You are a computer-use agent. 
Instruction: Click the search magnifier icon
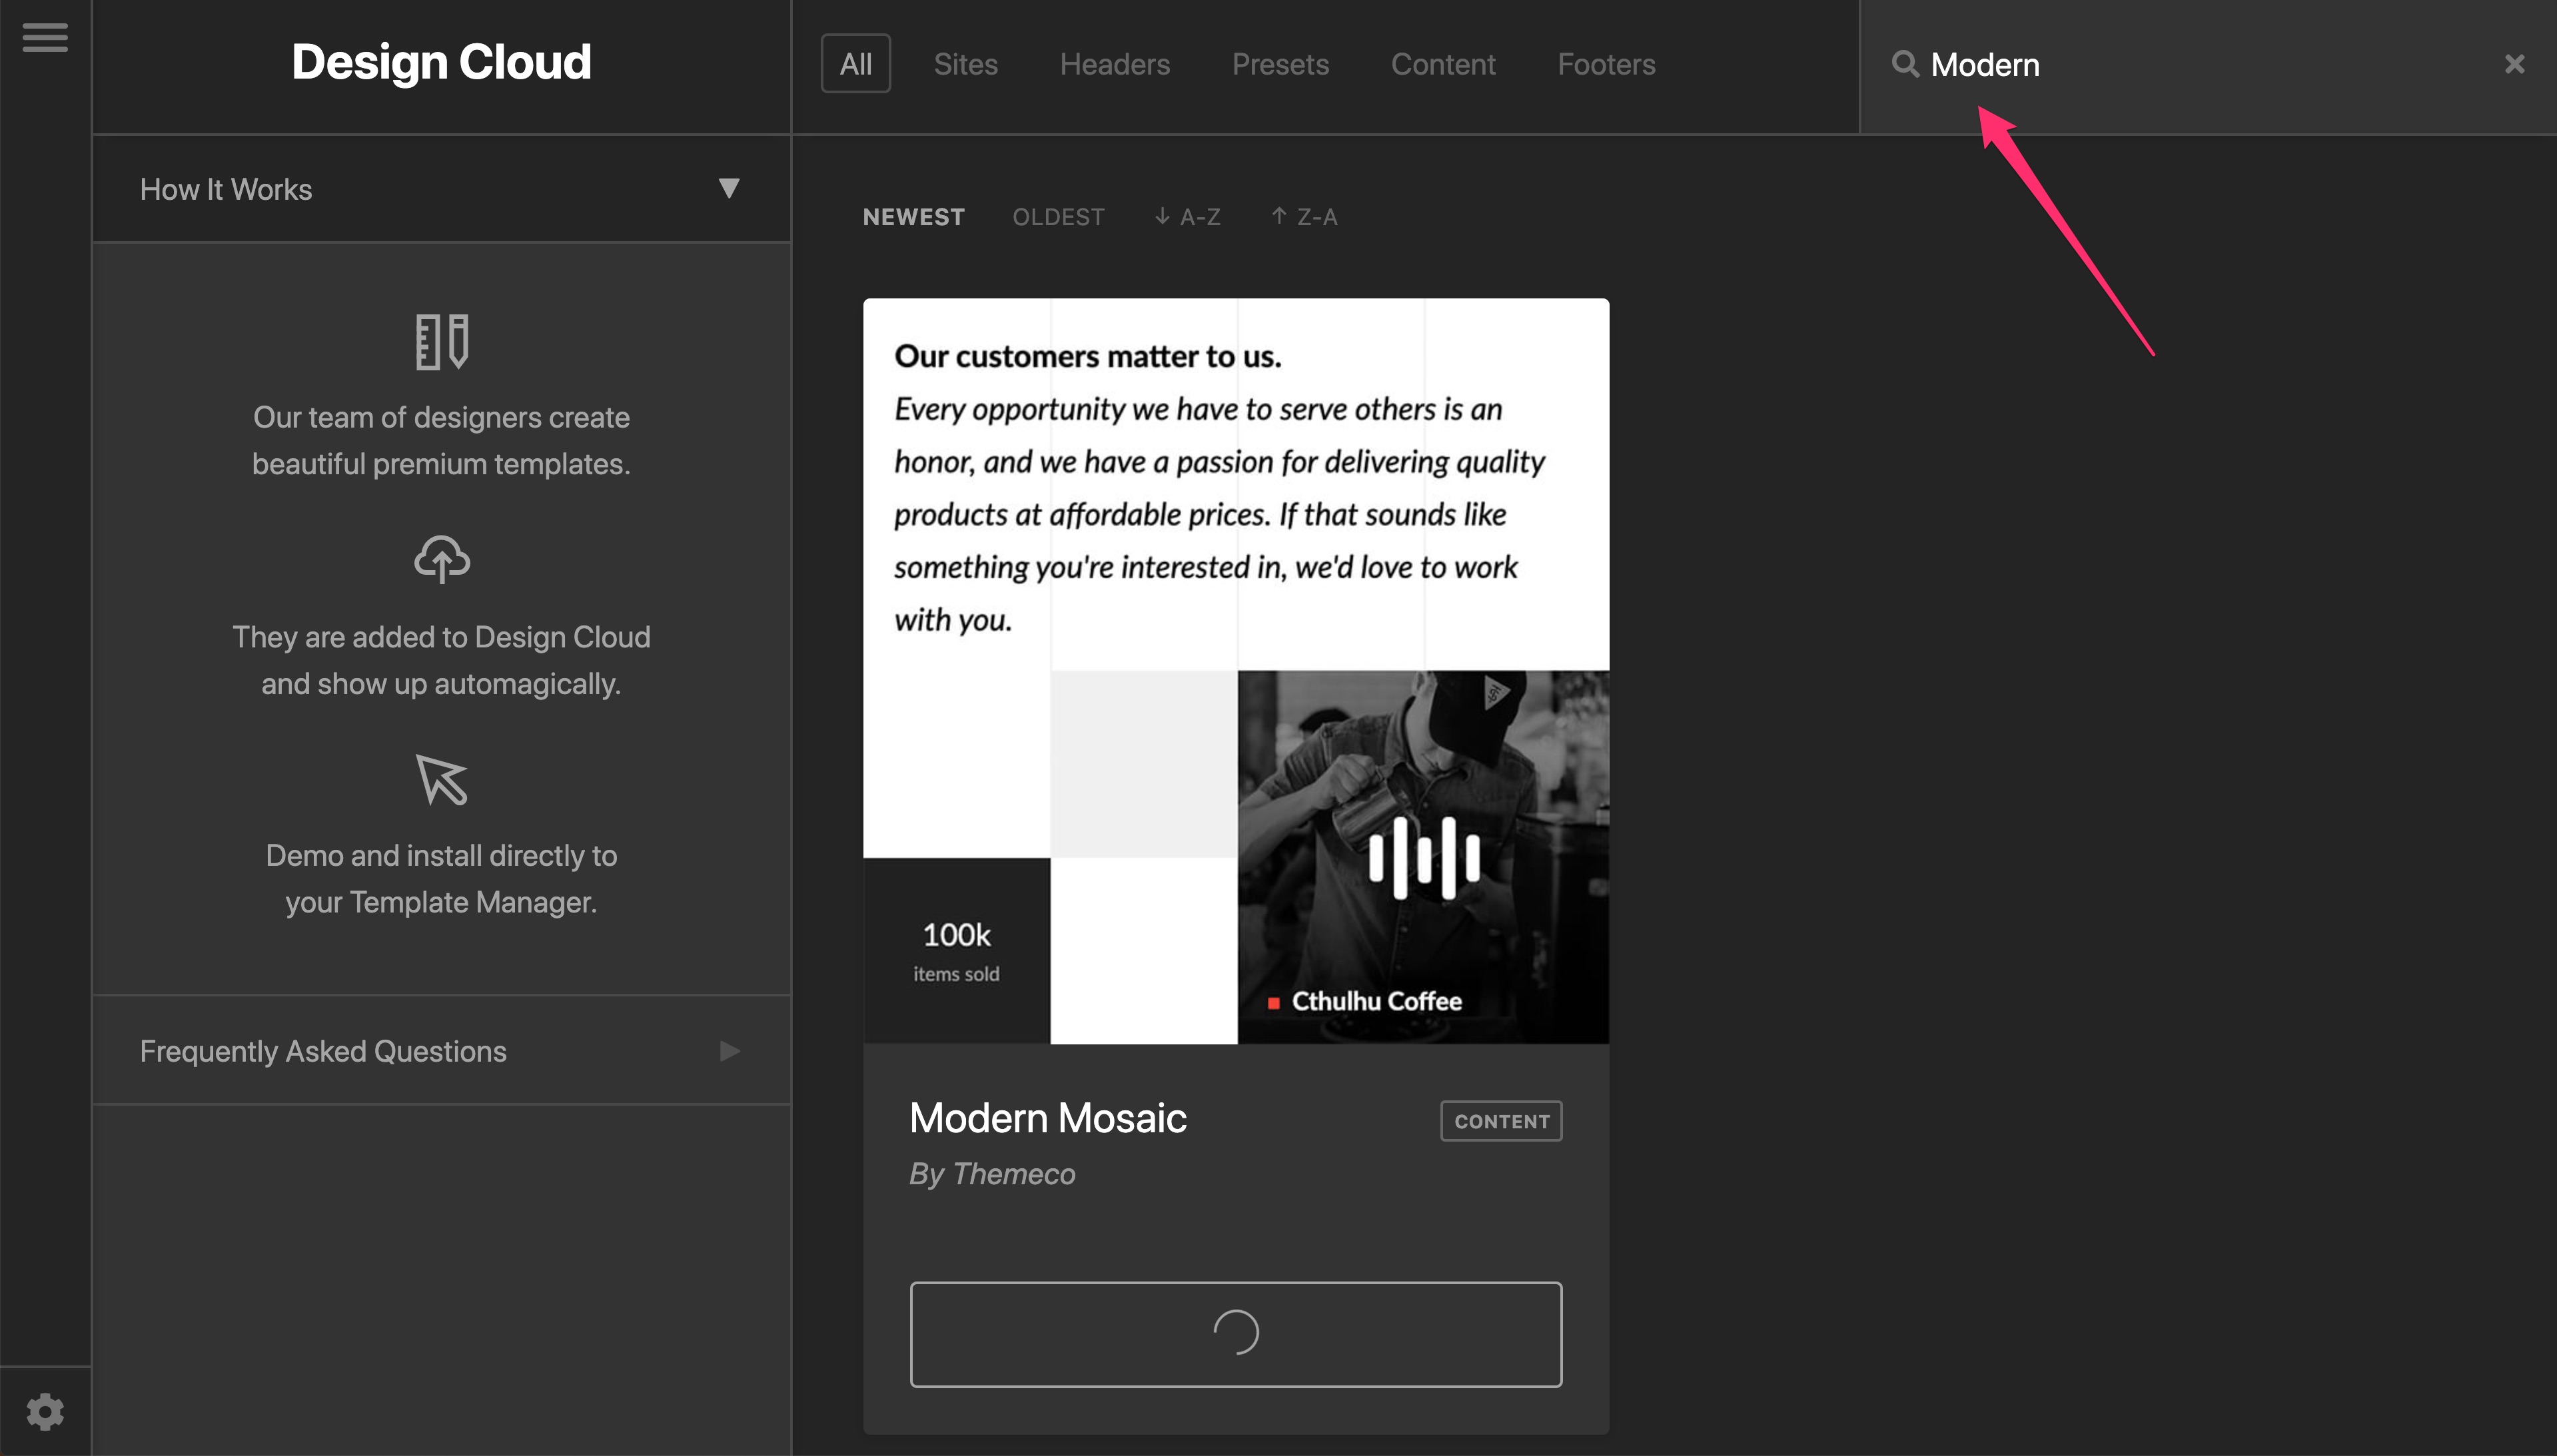click(1905, 64)
